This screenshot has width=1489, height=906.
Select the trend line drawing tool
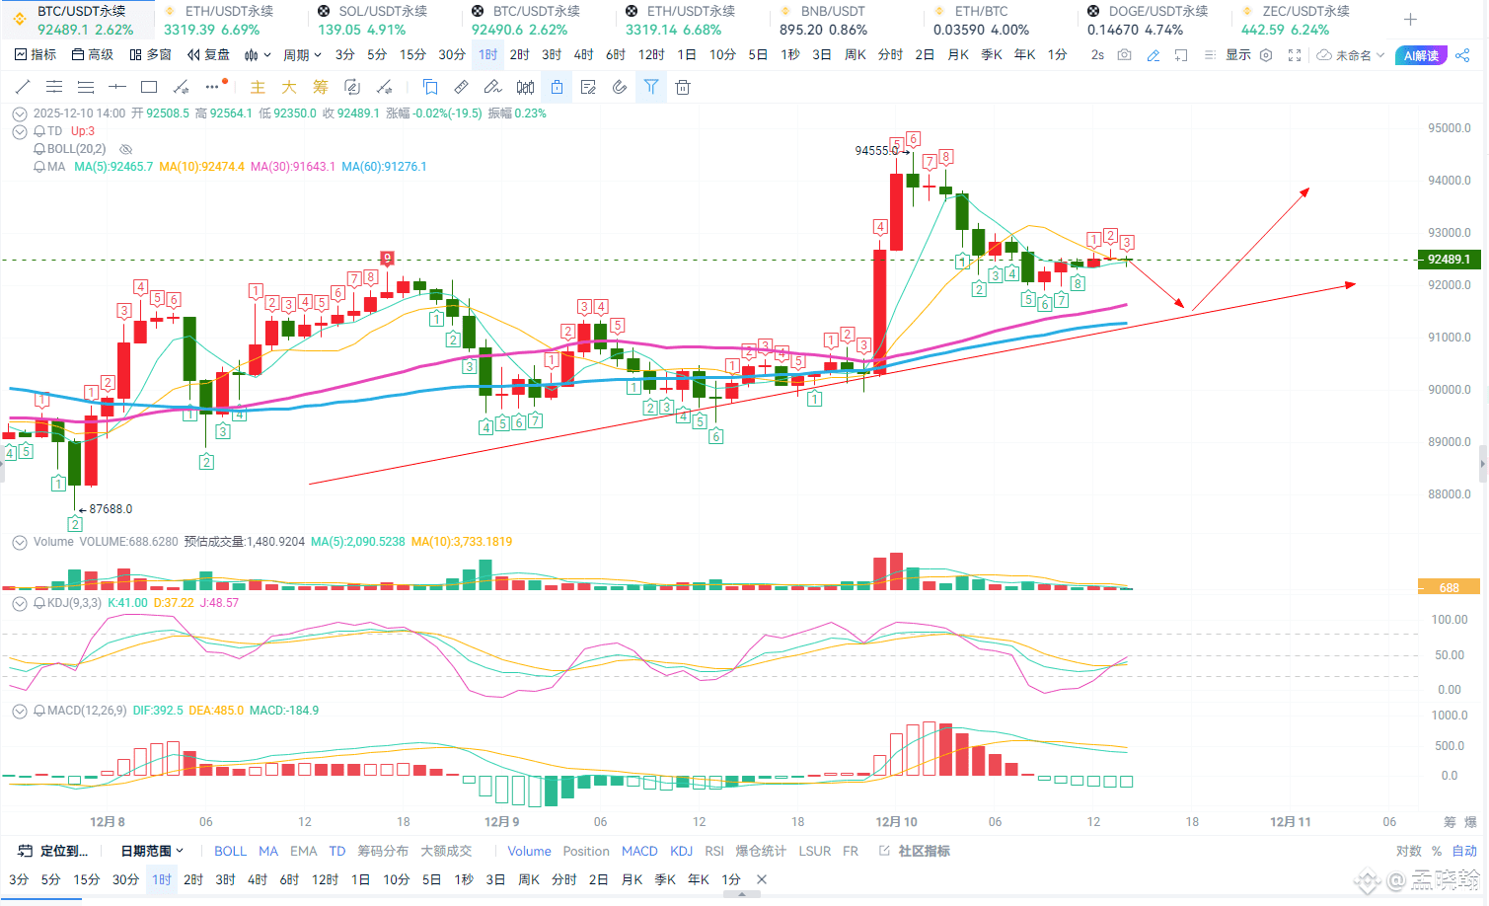pyautogui.click(x=23, y=87)
